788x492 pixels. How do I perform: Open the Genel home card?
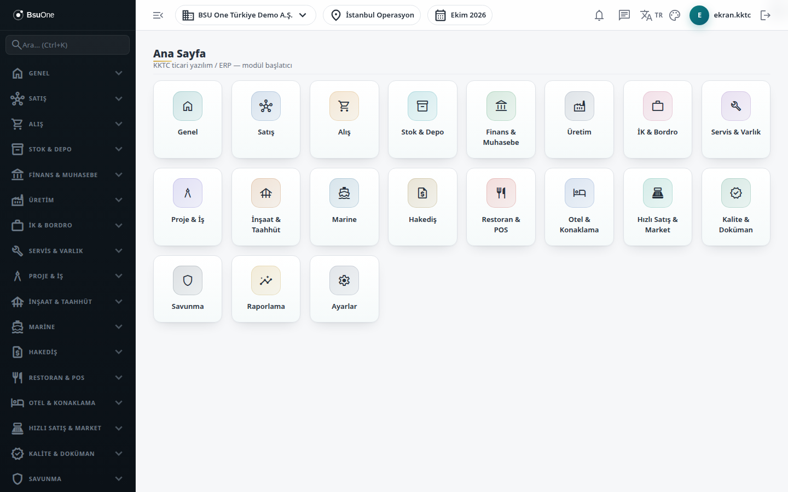click(188, 119)
